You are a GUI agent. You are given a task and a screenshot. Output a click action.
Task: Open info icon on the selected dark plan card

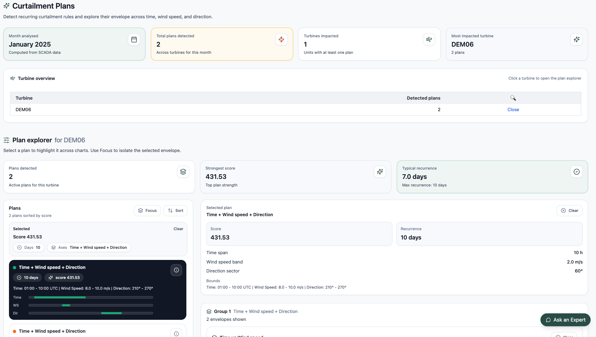click(176, 270)
